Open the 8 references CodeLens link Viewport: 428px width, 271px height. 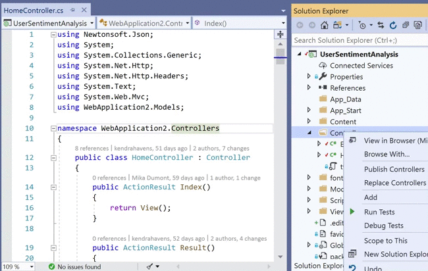92,148
